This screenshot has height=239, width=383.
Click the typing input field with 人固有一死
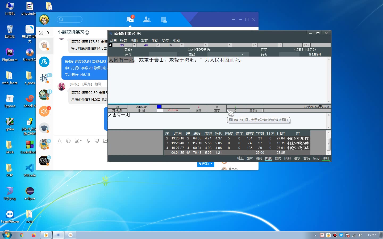[217, 121]
